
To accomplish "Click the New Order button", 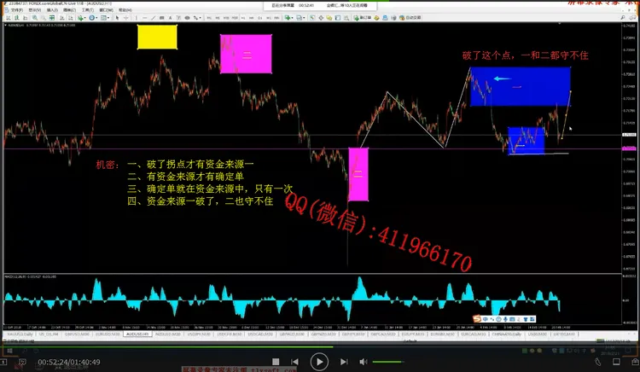I will 363,18.
